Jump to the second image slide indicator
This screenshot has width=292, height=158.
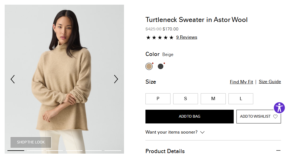tap(35, 150)
